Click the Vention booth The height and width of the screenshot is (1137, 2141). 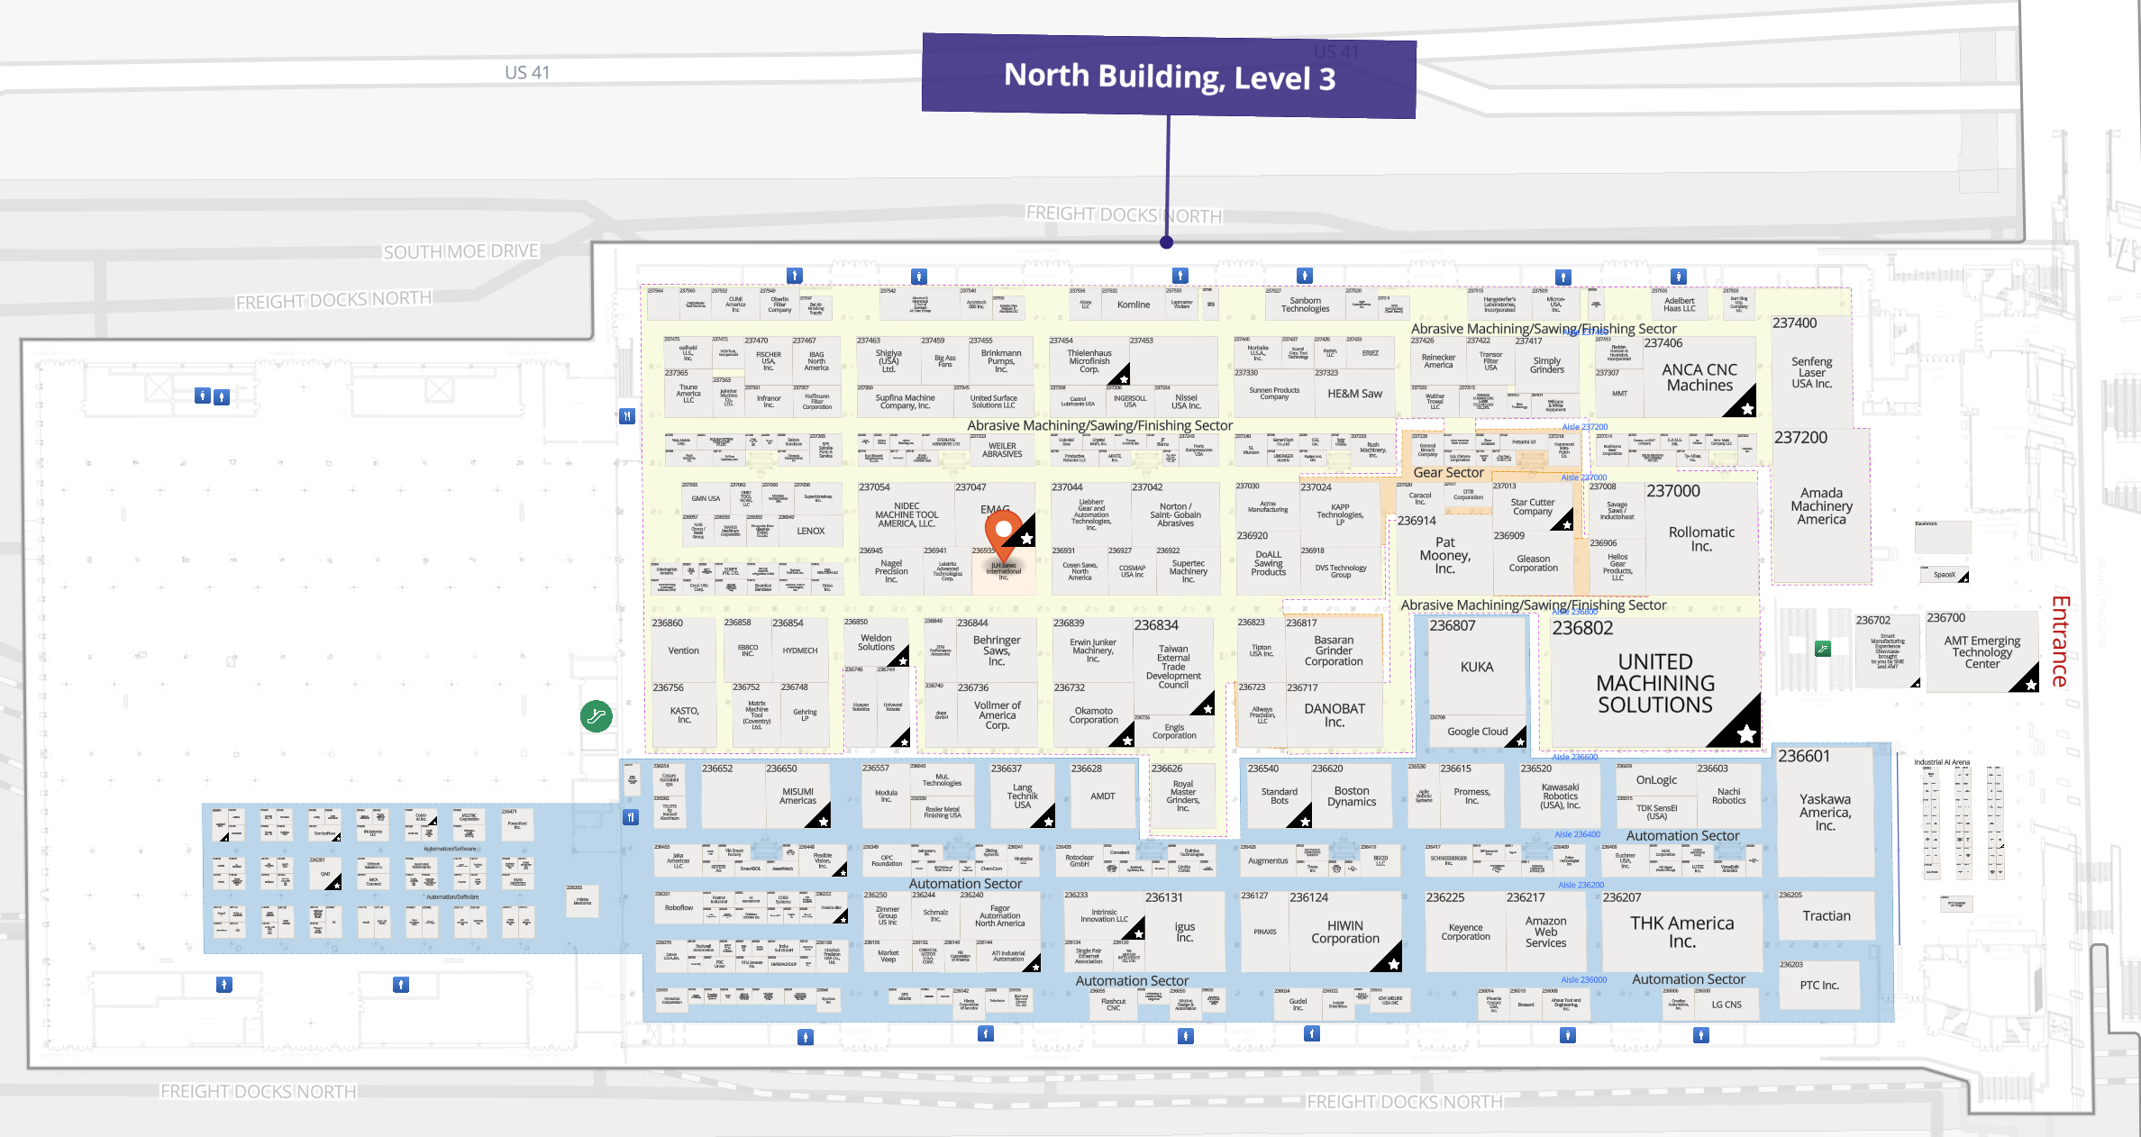(x=683, y=650)
